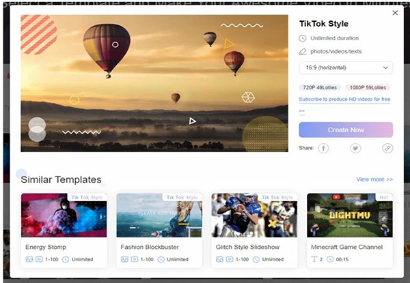Open the Energy Stomp template thumbnail
Viewport: 410px width, 283px height.
pos(64,215)
